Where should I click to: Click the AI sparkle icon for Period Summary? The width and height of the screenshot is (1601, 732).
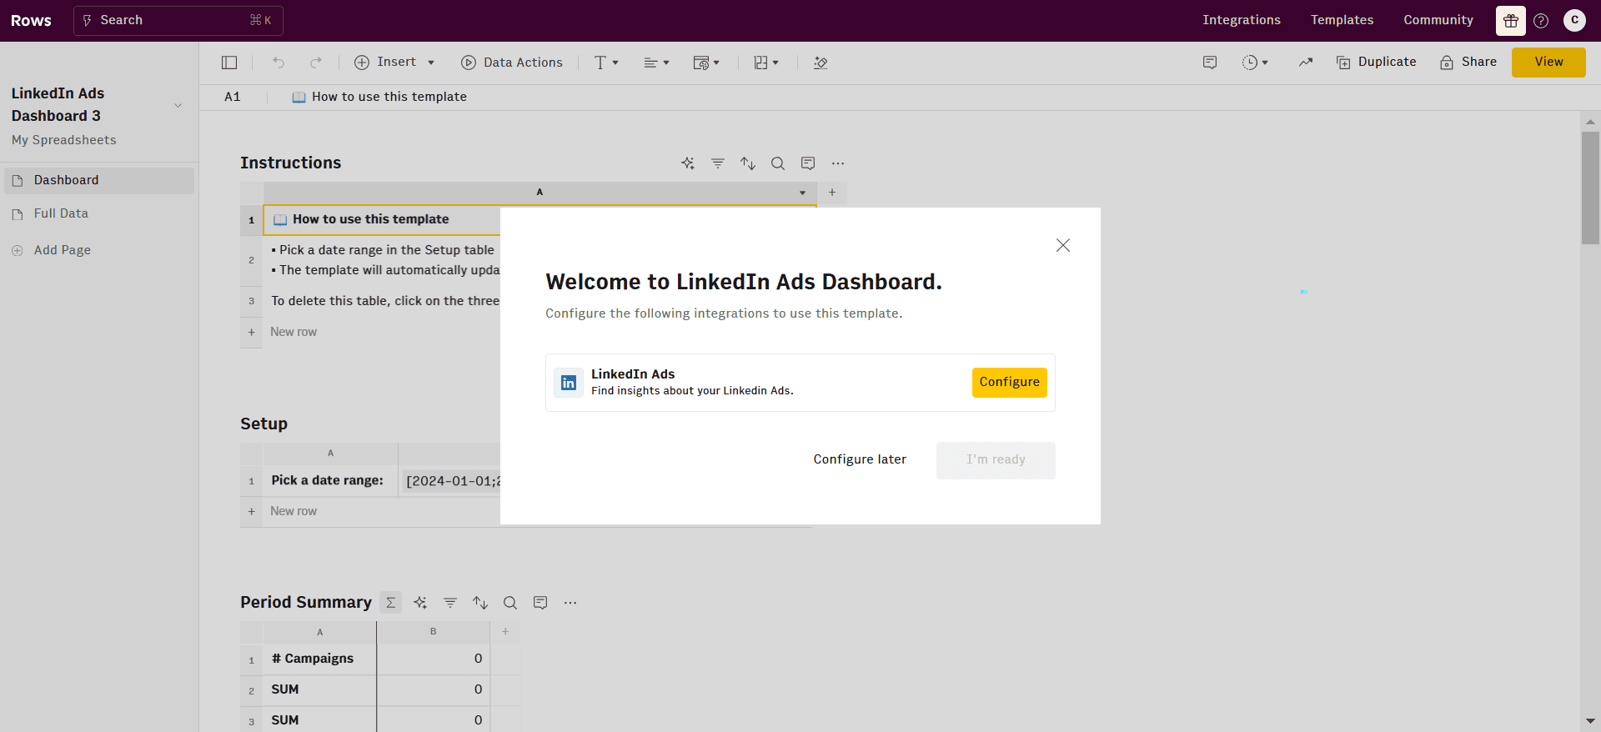420,603
